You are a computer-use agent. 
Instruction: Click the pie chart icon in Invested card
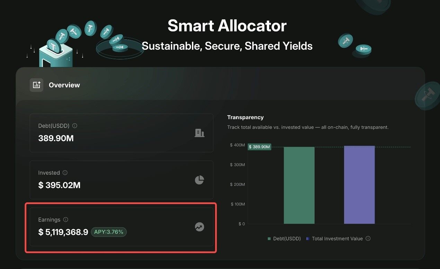click(199, 180)
